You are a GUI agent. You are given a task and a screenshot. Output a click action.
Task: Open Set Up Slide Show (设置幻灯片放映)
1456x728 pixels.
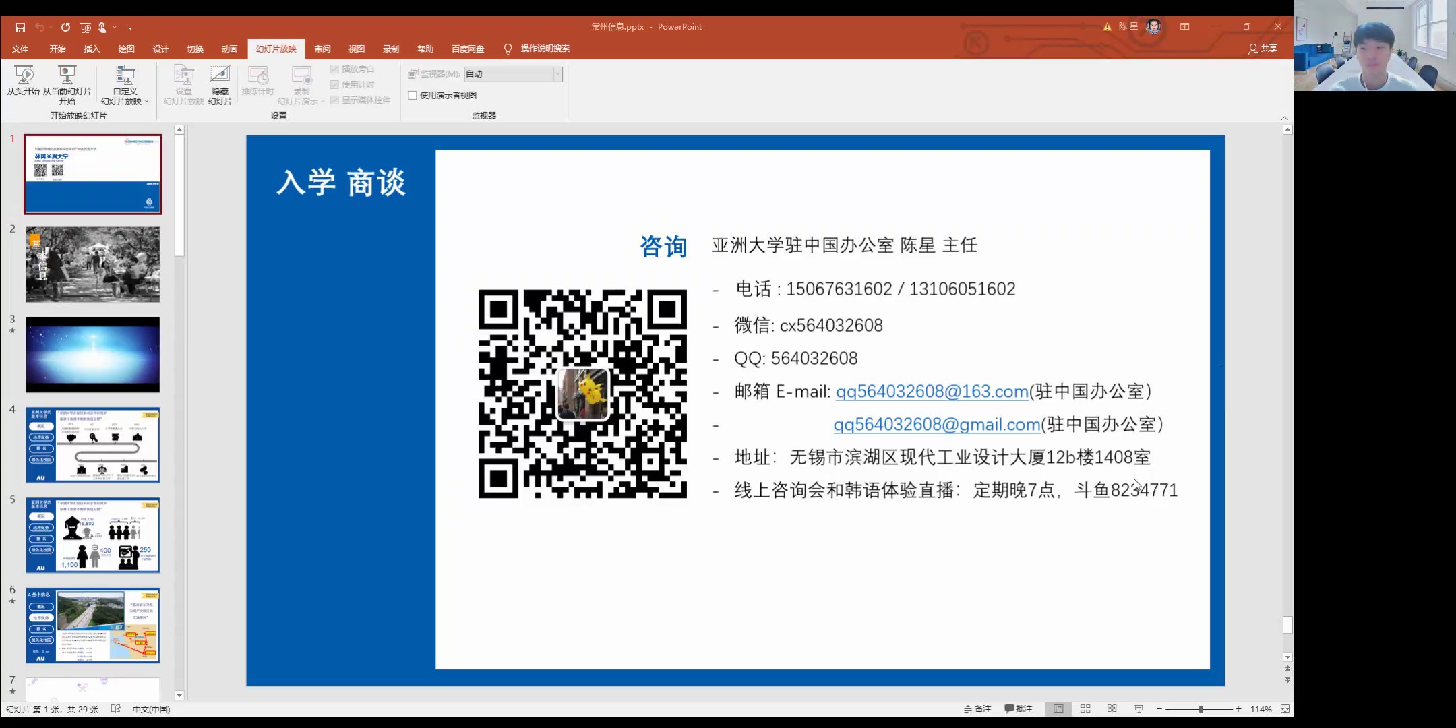(183, 85)
